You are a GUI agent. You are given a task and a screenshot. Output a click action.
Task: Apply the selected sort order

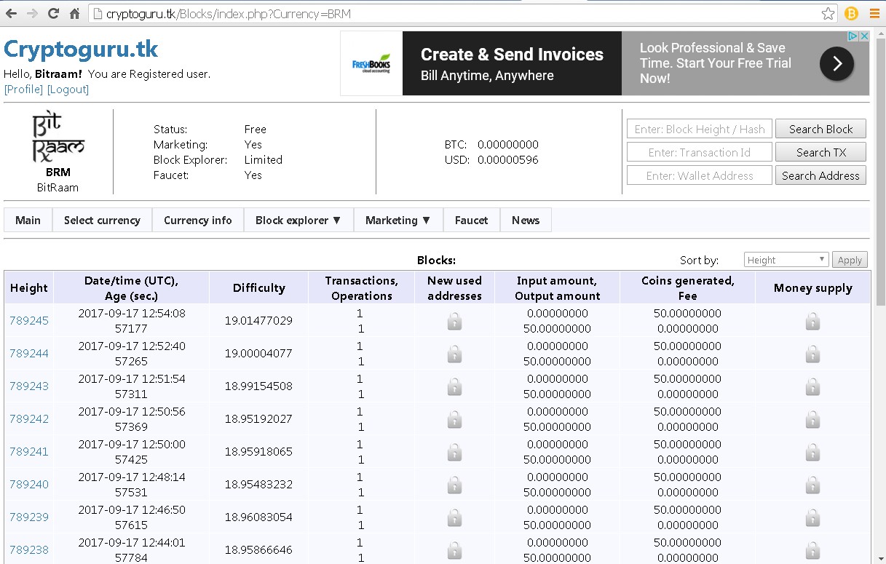[850, 260]
